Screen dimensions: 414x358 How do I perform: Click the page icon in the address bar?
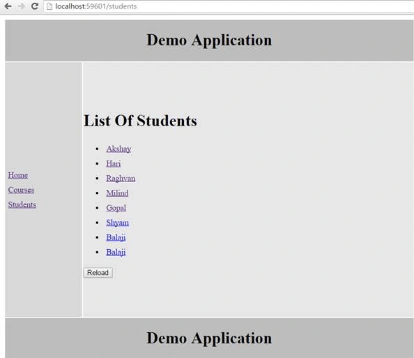click(49, 6)
